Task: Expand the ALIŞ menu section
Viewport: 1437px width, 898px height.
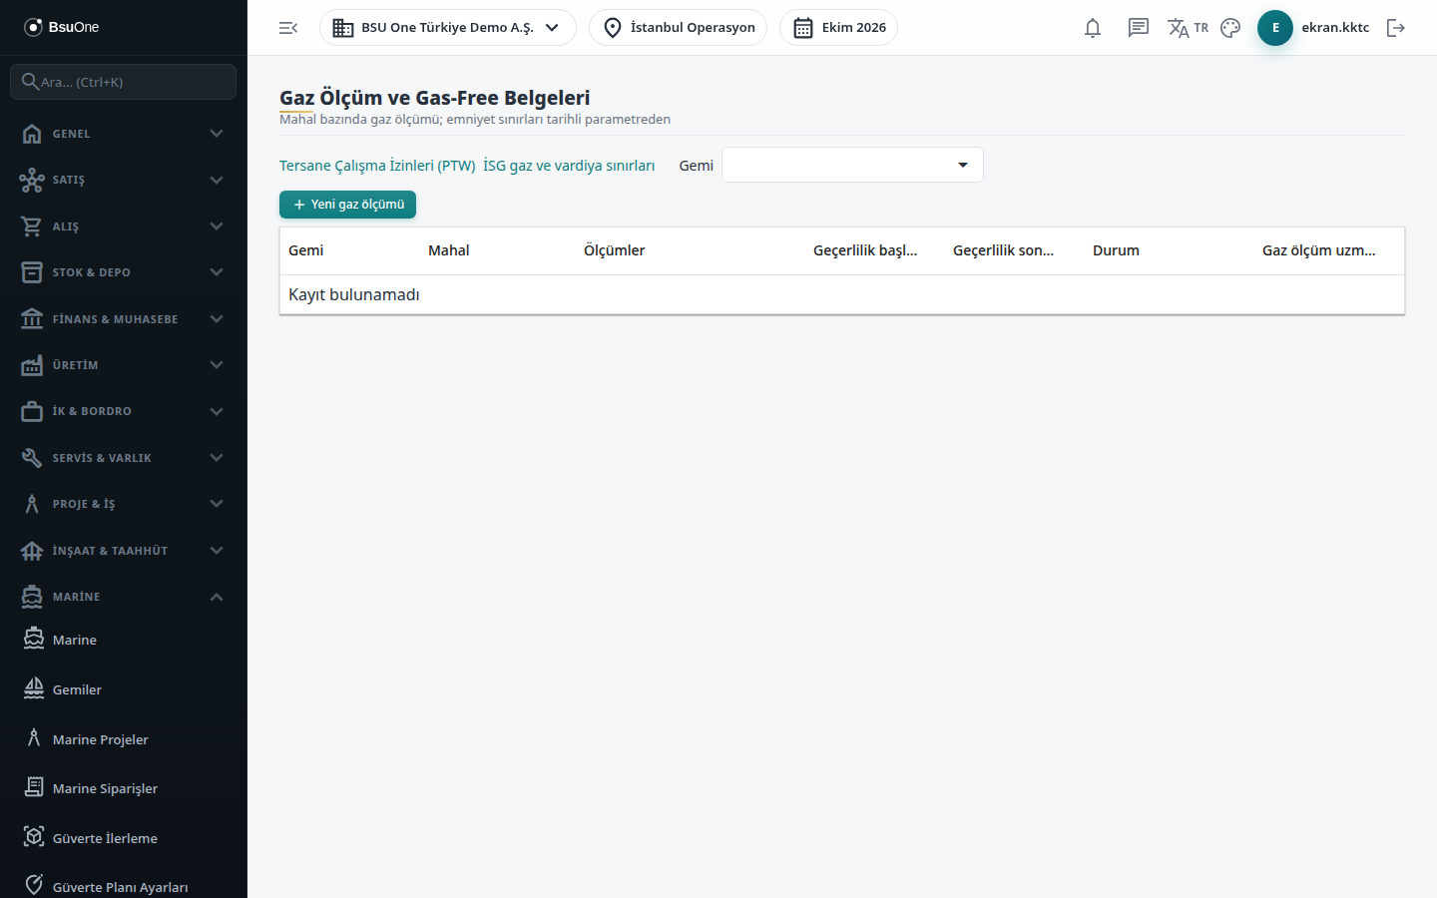Action: [x=124, y=226]
